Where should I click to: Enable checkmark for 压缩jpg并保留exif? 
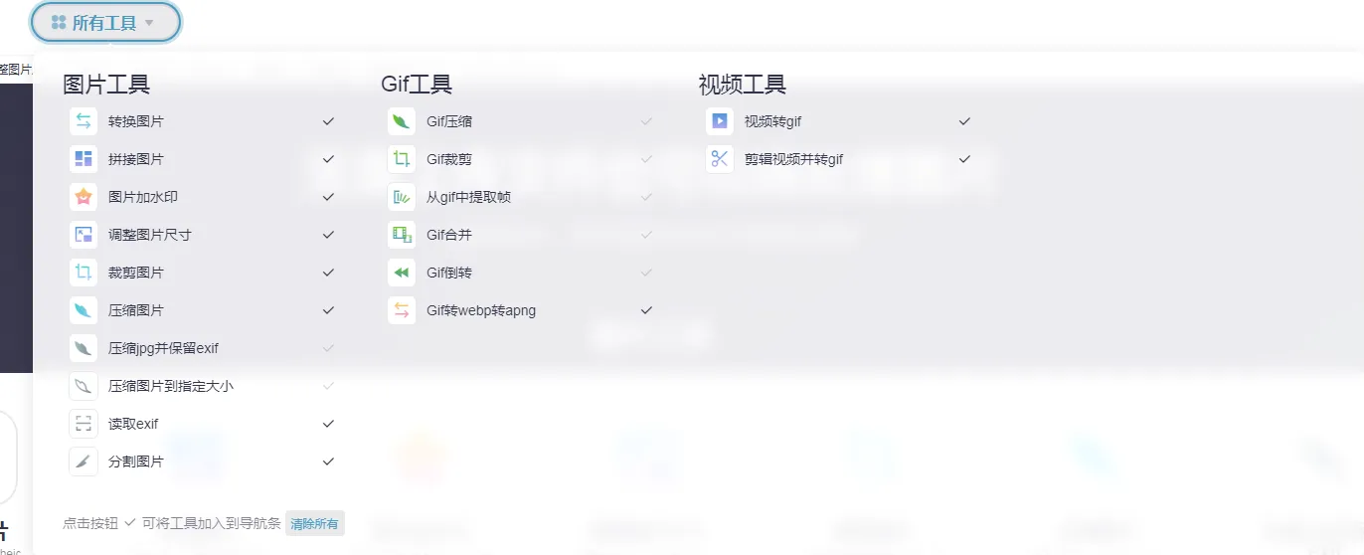point(328,348)
